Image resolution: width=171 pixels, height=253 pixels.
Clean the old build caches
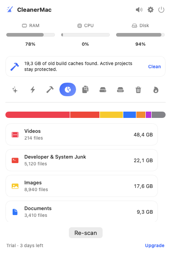[x=154, y=67]
